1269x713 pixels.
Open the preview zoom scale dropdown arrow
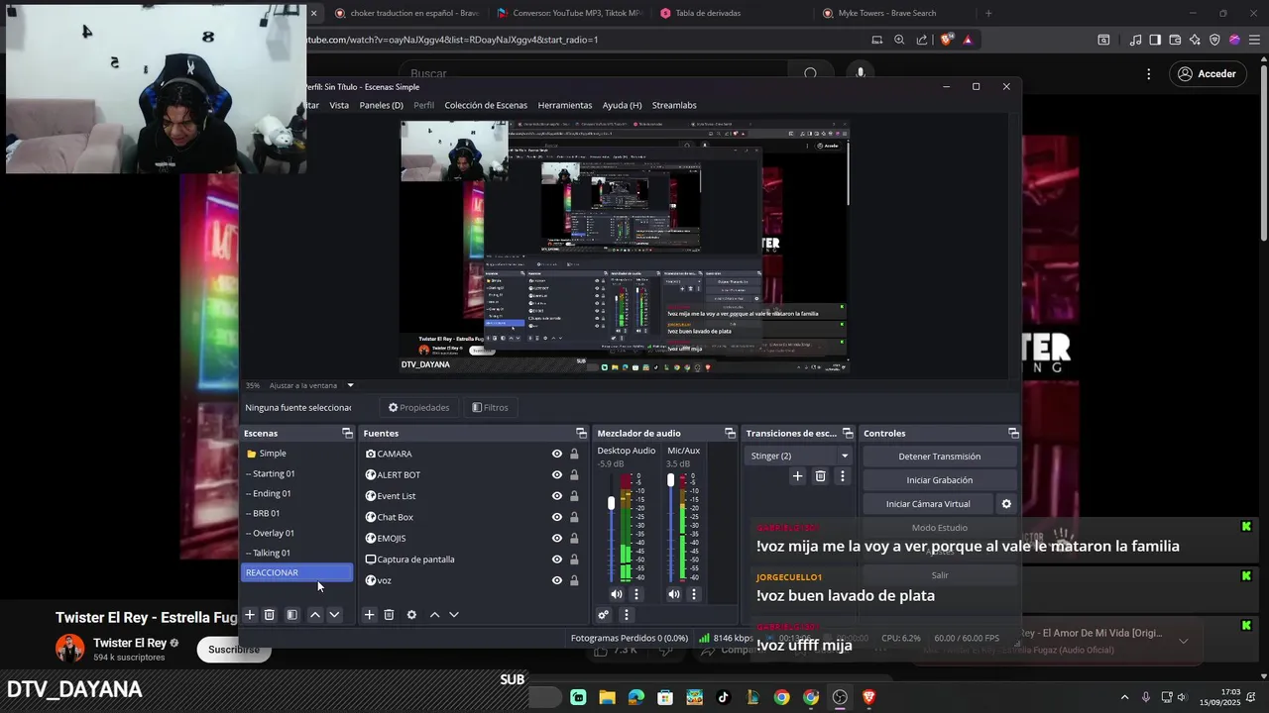pos(350,385)
